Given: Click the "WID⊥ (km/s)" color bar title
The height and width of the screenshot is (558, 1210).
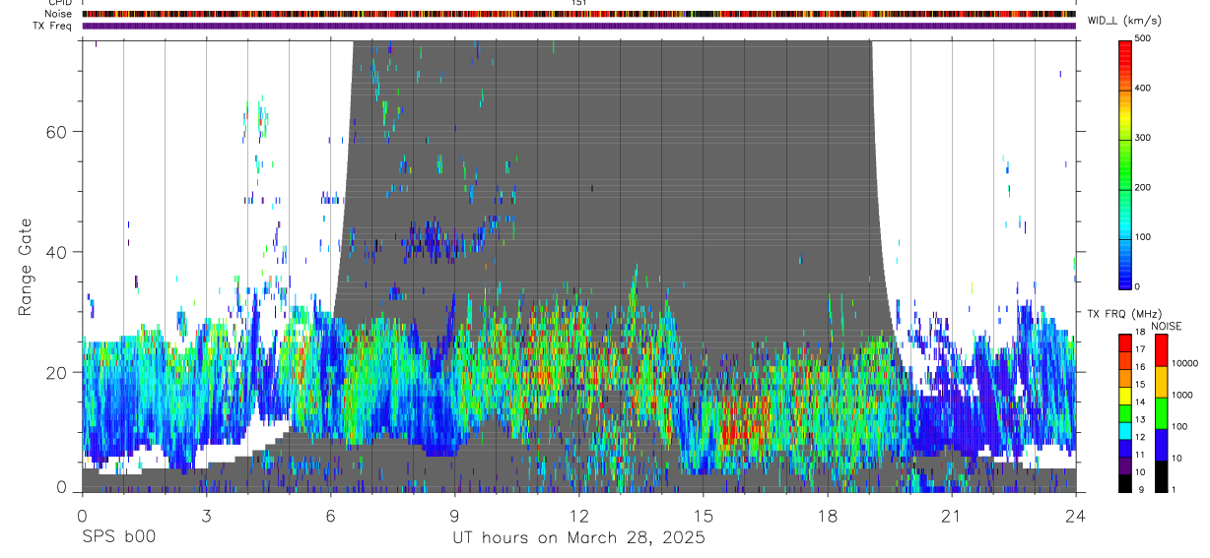Looking at the screenshot, I should [x=1123, y=21].
